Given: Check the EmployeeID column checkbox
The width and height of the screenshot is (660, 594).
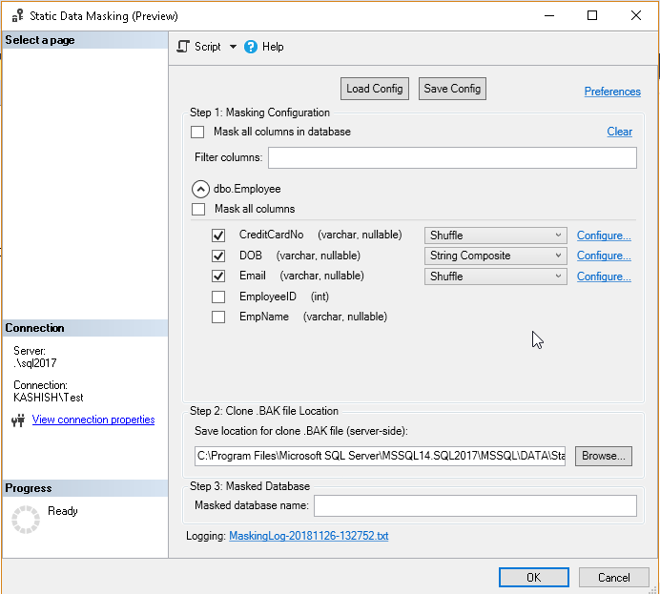Looking at the screenshot, I should click(x=218, y=297).
